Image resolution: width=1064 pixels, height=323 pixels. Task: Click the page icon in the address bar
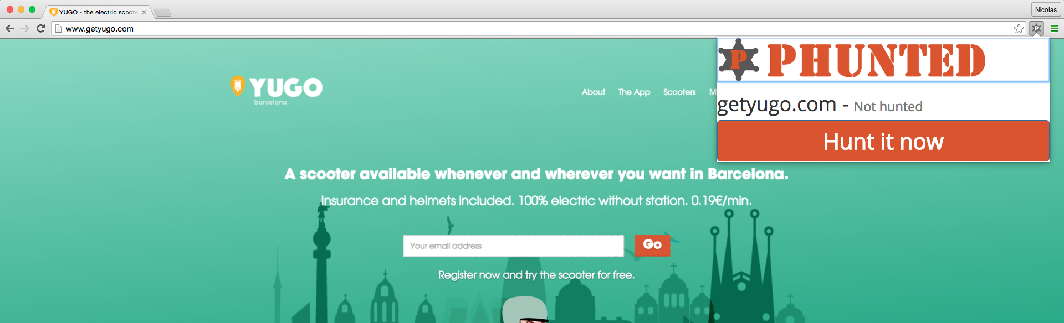[58, 29]
